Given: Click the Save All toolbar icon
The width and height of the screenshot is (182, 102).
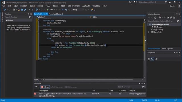Looking at the screenshot, I should [25, 10].
